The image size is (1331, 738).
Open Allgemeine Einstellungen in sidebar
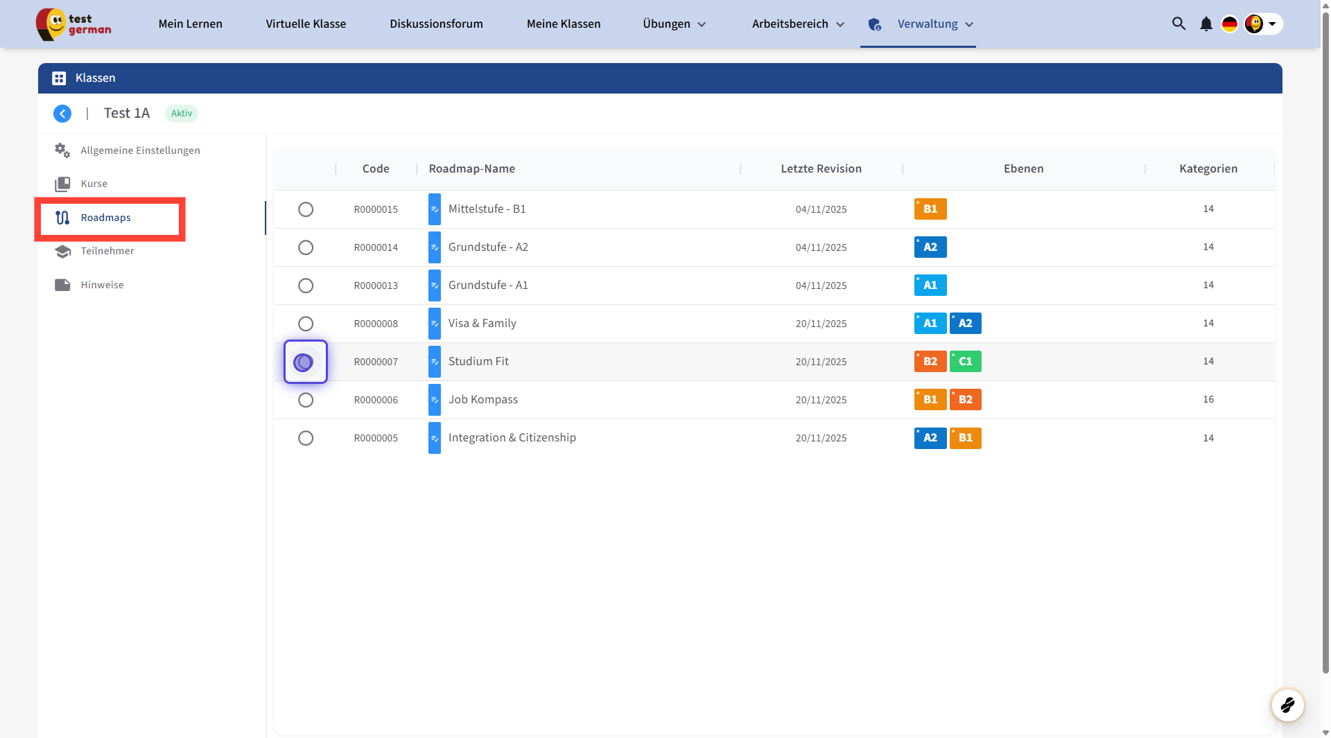140,150
